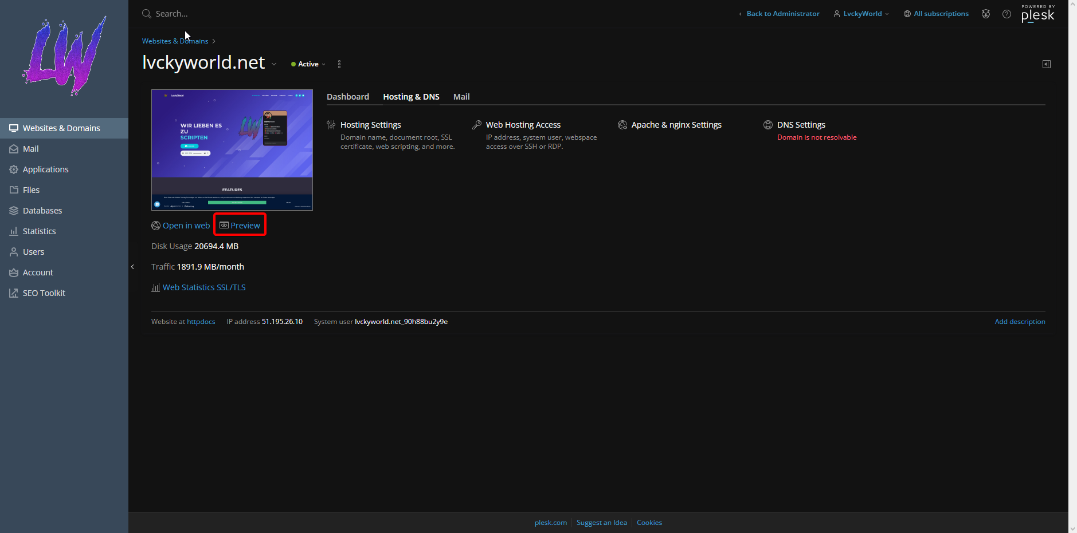Switch to the Mail tab
Screen dimensions: 1077x533
[x=461, y=97]
